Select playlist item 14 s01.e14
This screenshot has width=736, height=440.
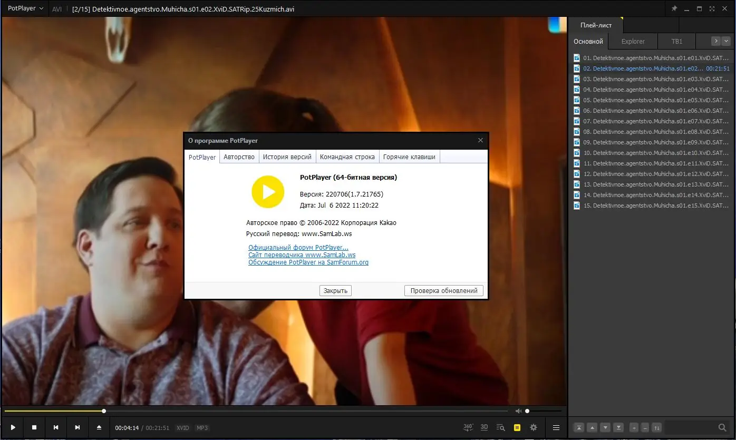tap(652, 195)
